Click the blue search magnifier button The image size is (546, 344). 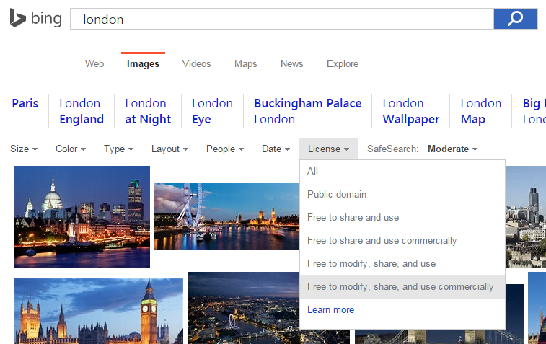pyautogui.click(x=516, y=19)
